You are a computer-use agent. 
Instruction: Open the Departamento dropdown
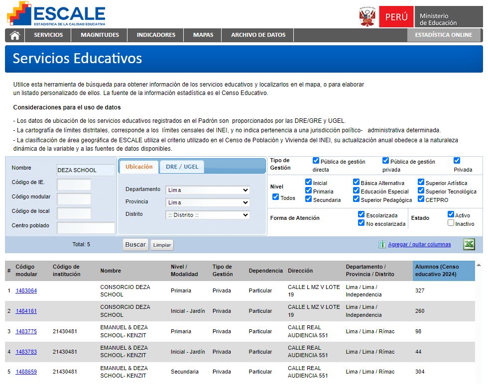coord(208,190)
